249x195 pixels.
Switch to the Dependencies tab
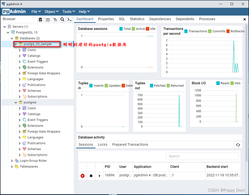point(160,19)
